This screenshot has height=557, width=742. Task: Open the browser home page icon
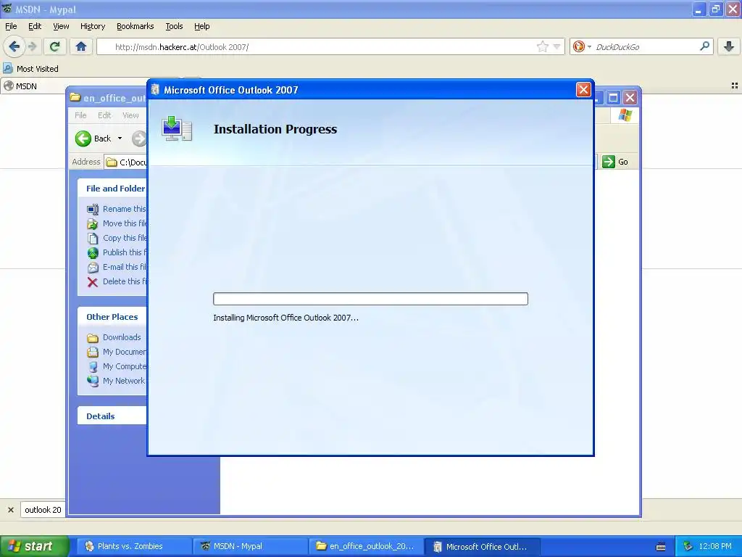[x=81, y=46]
